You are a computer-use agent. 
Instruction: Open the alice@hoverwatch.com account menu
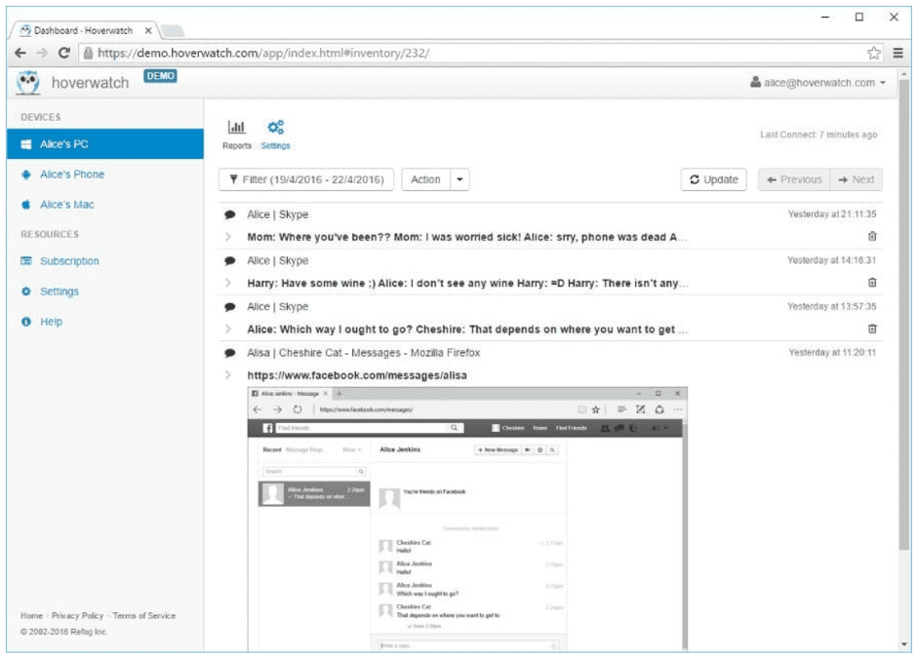click(818, 83)
